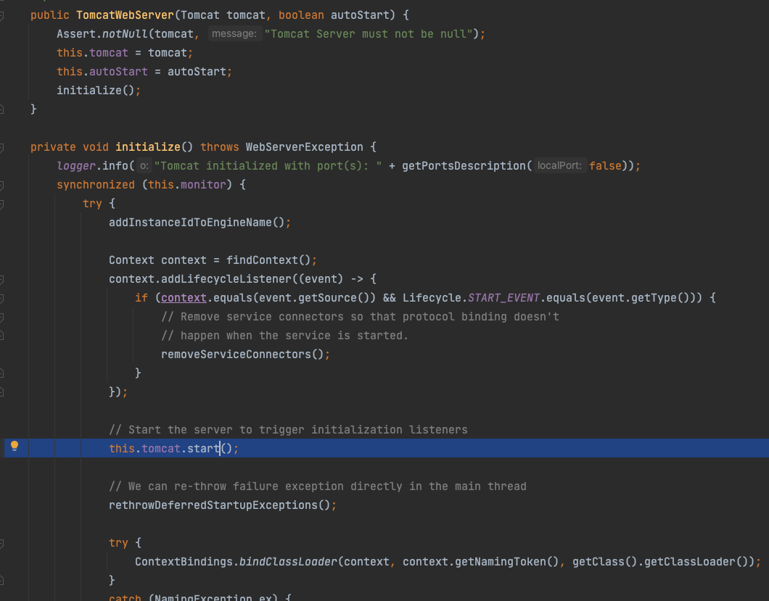Click the 'message:' parameter inlay hint
This screenshot has height=601, width=769.
click(234, 34)
